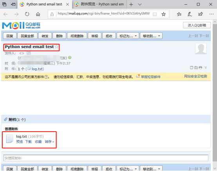This screenshot has height=171, width=217.
Task: Open reading view icon in address bar
Action: point(155,14)
